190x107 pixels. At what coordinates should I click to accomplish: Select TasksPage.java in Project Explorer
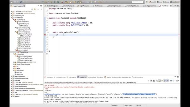pyautogui.click(x=25, y=46)
